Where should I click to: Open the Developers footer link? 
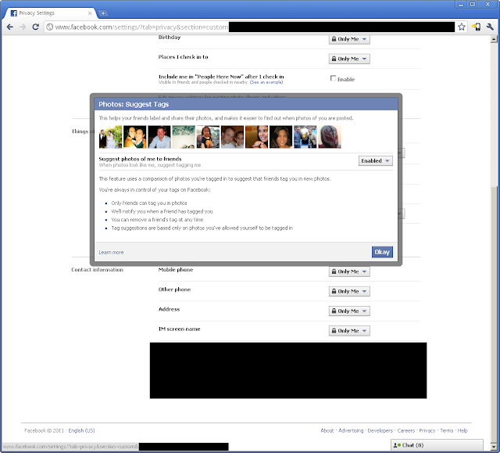(x=380, y=430)
